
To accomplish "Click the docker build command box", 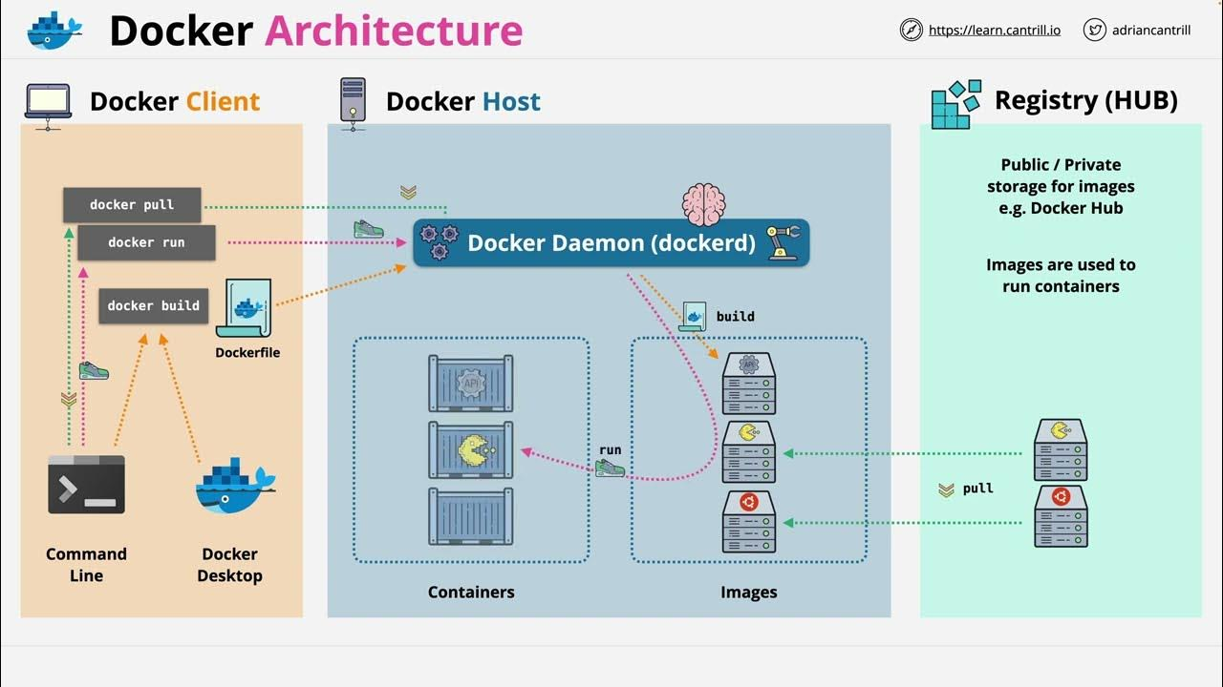I will pos(153,306).
